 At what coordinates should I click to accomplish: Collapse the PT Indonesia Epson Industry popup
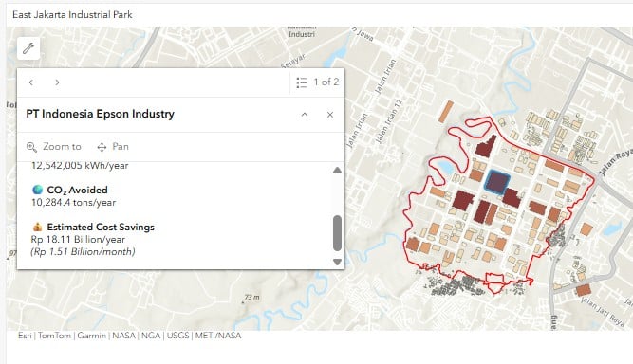305,115
